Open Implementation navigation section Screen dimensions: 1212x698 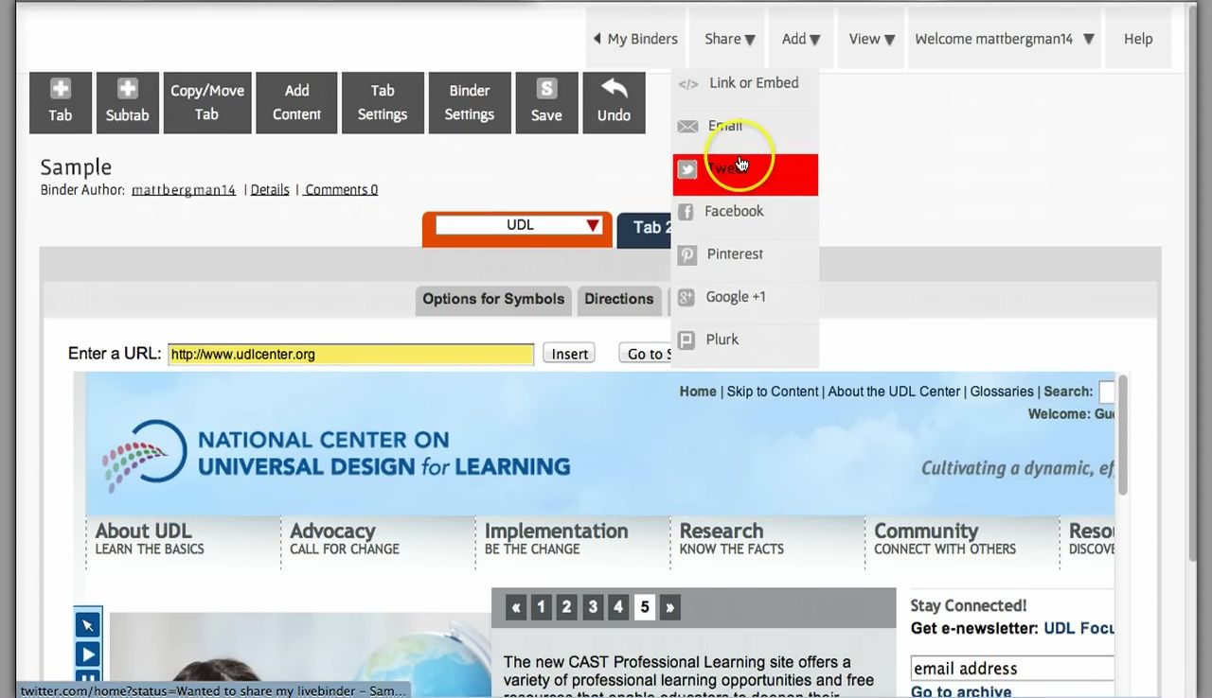click(x=556, y=538)
